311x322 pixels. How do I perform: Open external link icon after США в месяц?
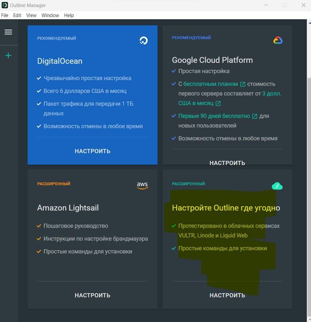(x=218, y=103)
